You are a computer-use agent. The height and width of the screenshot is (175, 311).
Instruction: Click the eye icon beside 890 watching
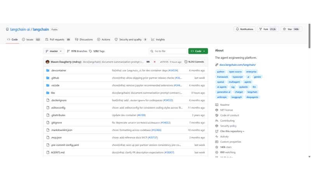[x=217, y=152]
